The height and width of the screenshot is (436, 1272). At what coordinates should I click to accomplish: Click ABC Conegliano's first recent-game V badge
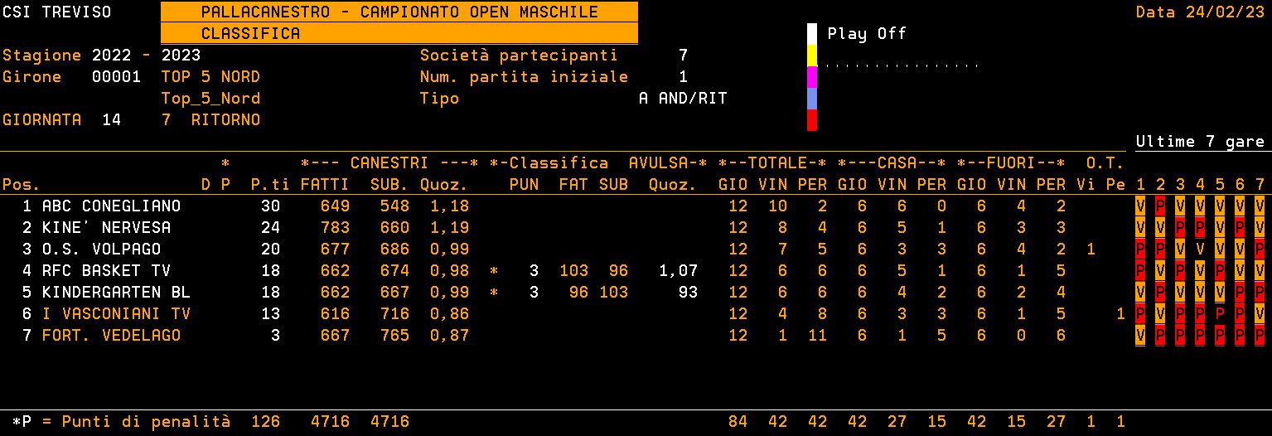tap(1140, 206)
